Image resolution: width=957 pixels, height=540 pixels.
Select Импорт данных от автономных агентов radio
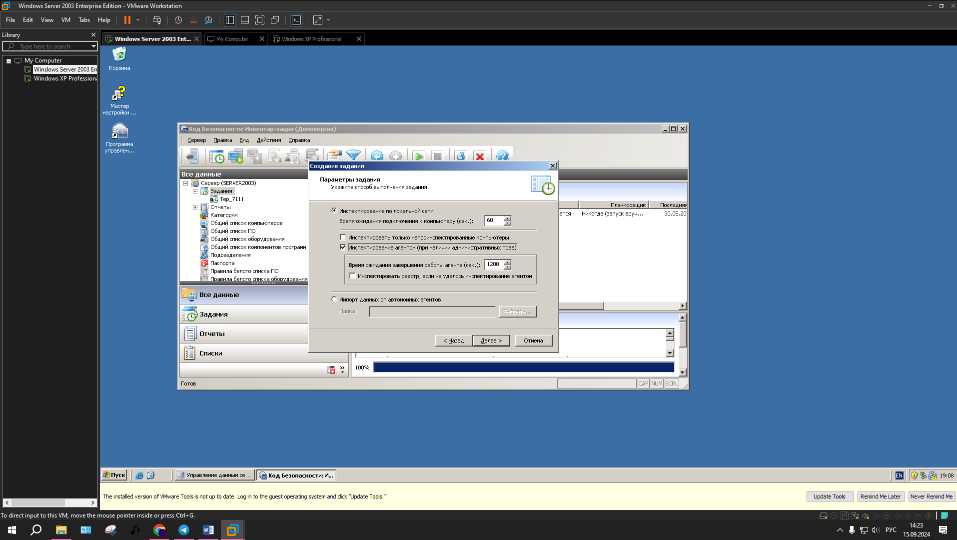(334, 299)
